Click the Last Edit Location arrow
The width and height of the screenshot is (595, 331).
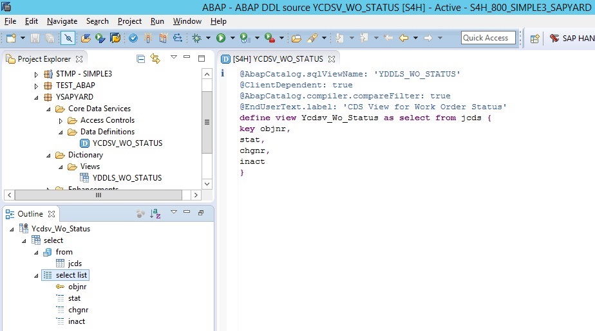click(x=388, y=38)
